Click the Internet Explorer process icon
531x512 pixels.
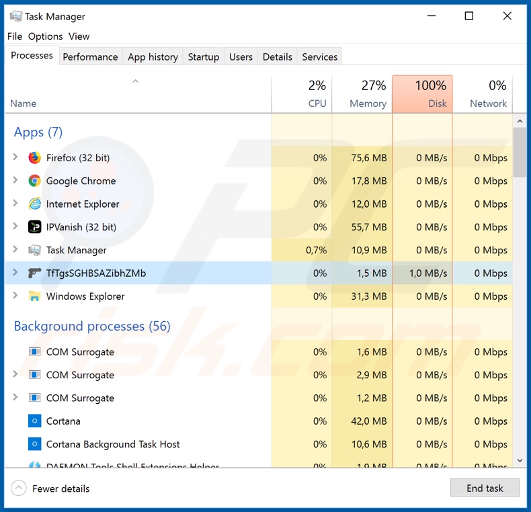coord(34,204)
